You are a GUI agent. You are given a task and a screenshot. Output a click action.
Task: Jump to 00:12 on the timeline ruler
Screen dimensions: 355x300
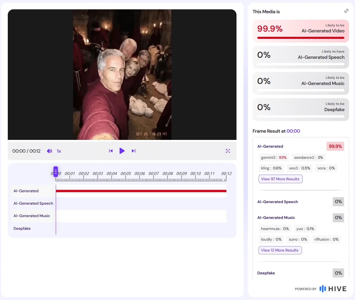tap(226, 174)
